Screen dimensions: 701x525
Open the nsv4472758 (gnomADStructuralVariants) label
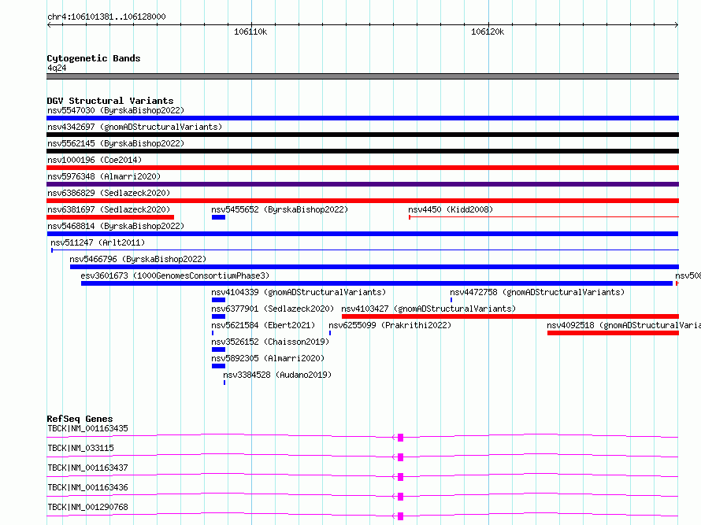537,292
